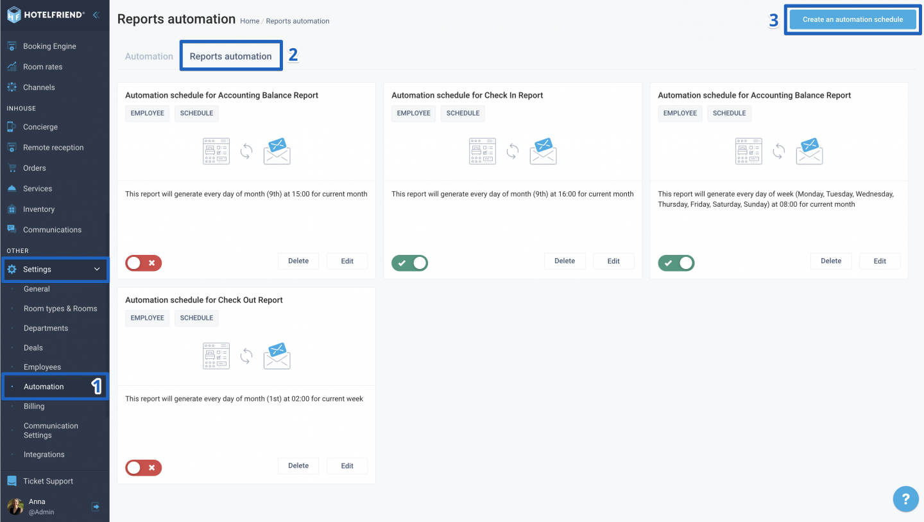Enable the first Accounting Balance Report schedule
This screenshot has width=924, height=522.
pos(143,263)
